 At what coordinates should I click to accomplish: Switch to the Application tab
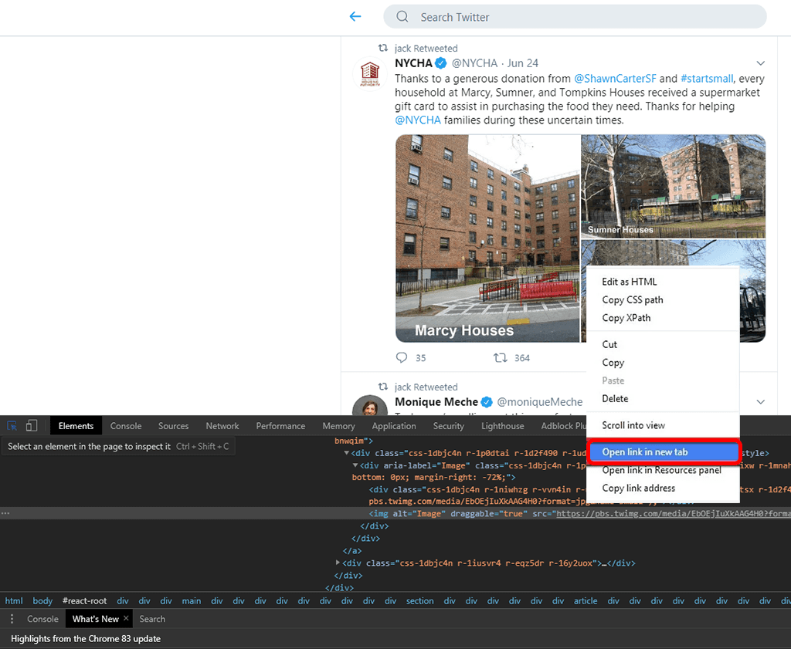(x=393, y=426)
